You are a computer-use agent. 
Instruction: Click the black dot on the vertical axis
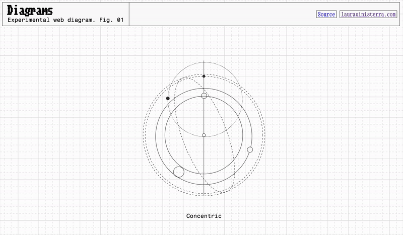[x=204, y=76]
